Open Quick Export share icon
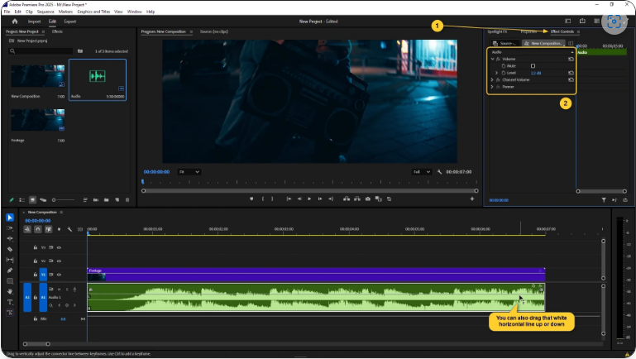636x359 pixels. [582, 22]
